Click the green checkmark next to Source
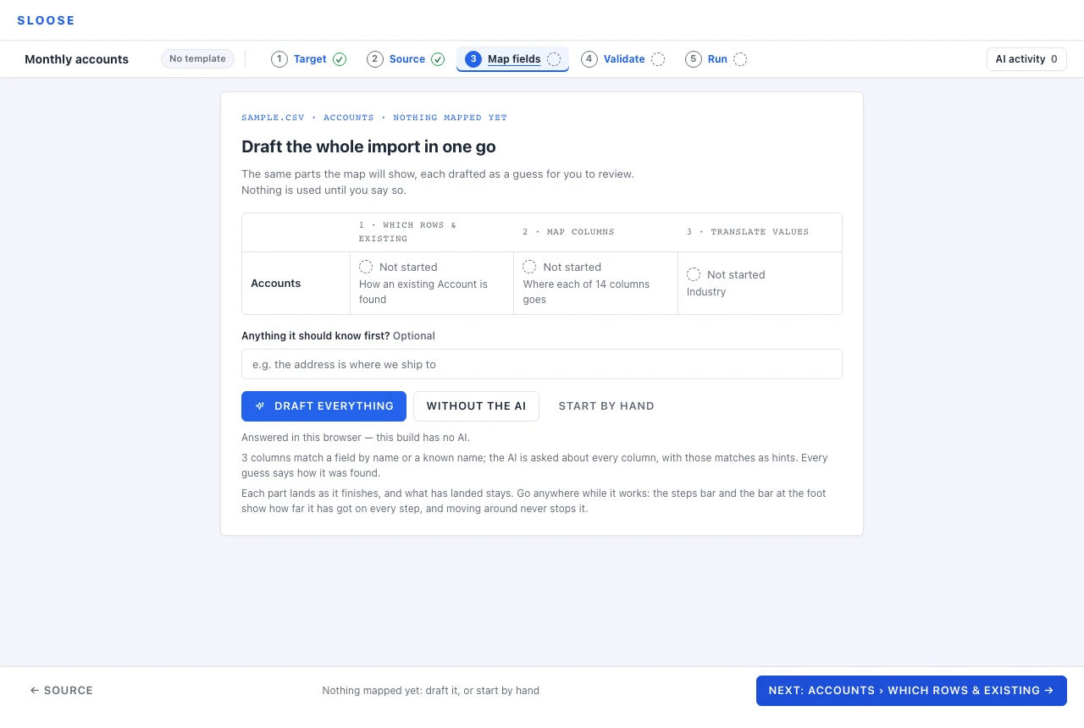Screen dimensions: 1084x728 click(438, 59)
